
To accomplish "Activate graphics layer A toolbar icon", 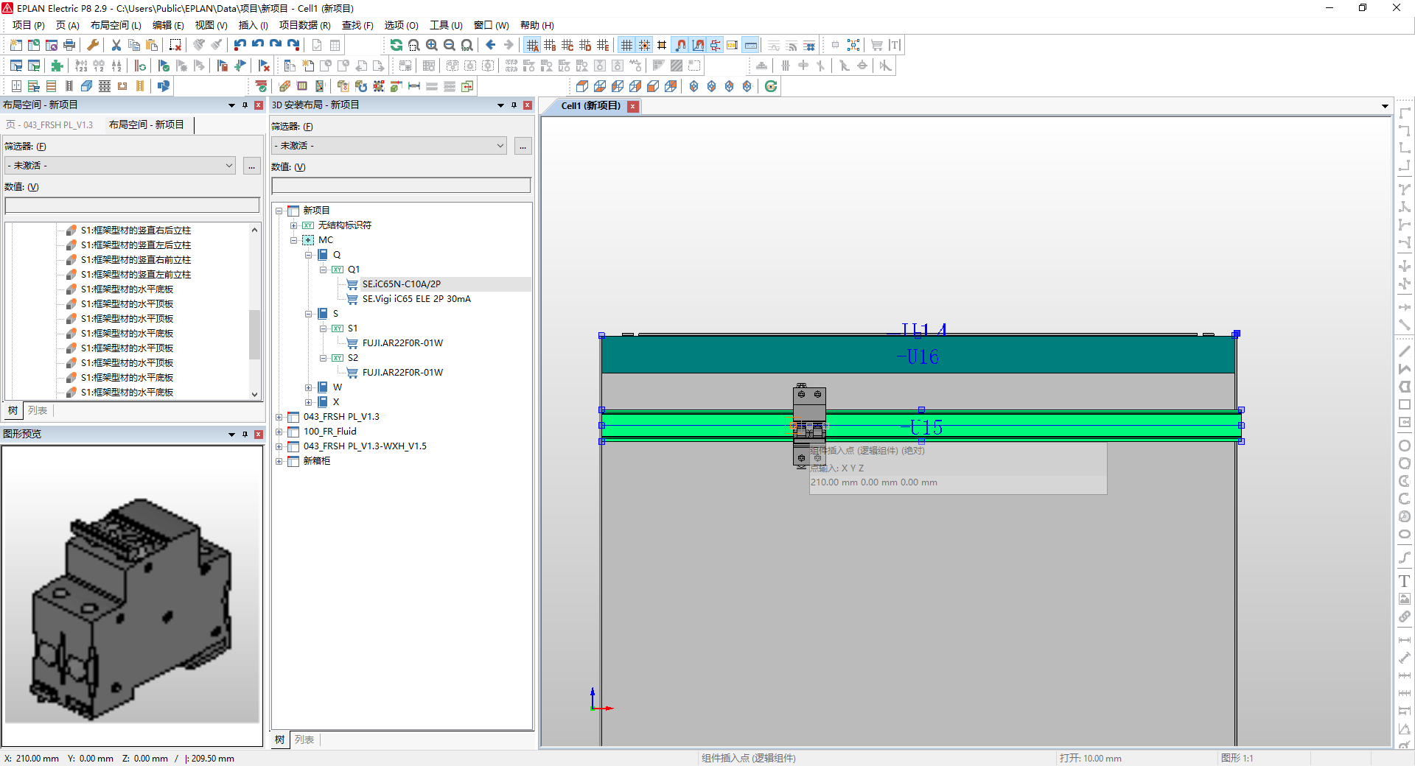I will pos(533,45).
